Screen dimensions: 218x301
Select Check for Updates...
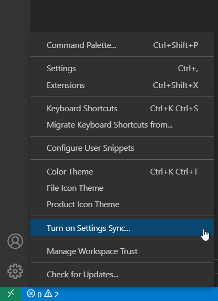click(122, 275)
